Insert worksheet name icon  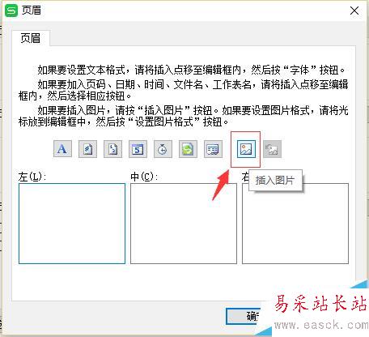click(213, 149)
